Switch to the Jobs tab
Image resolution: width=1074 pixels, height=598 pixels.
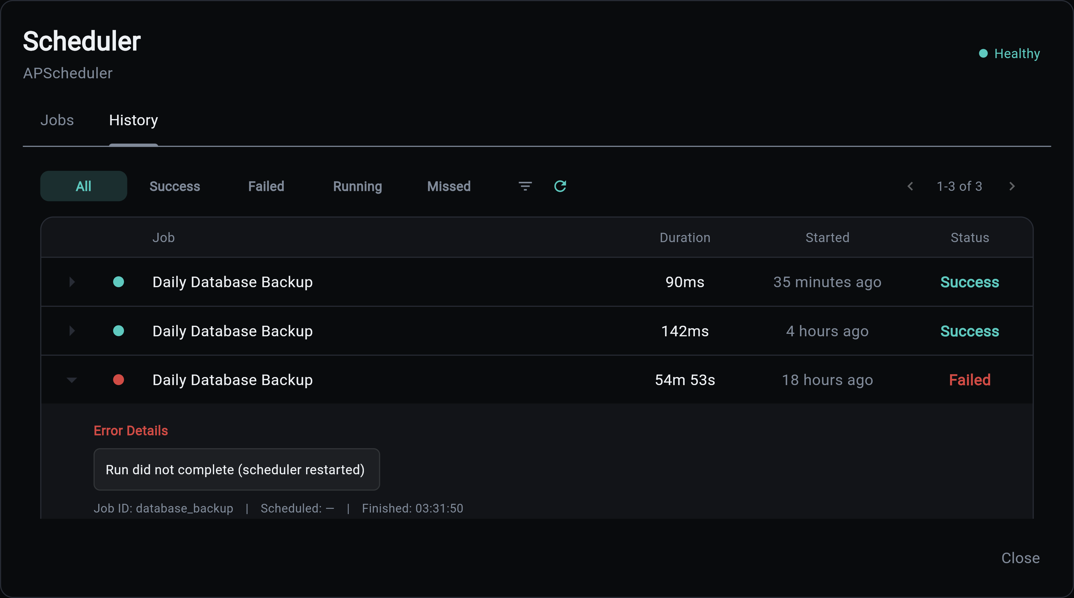coord(57,120)
